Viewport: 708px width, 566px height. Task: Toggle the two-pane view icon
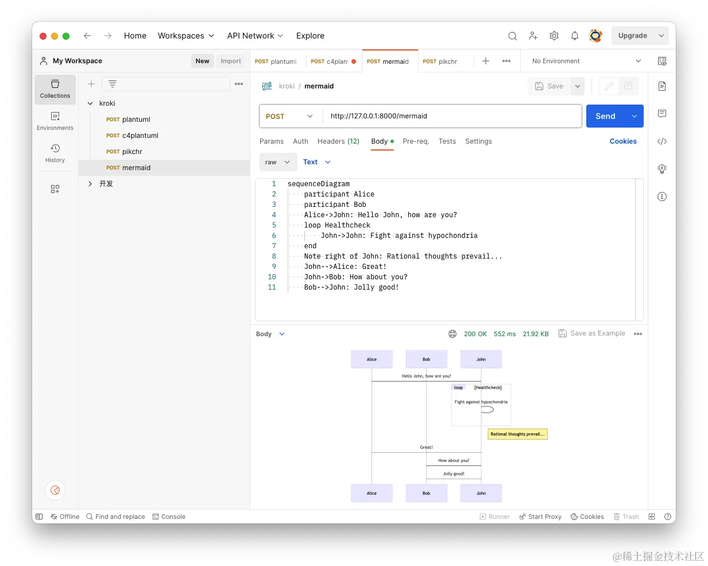pyautogui.click(x=652, y=517)
